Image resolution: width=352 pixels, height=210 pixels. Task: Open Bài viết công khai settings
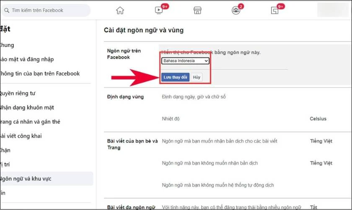pos(21,136)
